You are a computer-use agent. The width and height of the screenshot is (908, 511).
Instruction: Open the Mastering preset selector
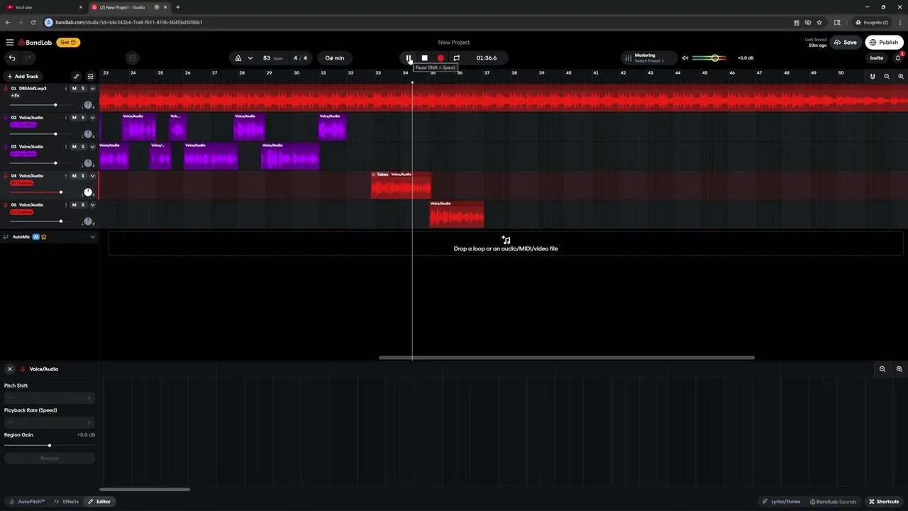648,58
